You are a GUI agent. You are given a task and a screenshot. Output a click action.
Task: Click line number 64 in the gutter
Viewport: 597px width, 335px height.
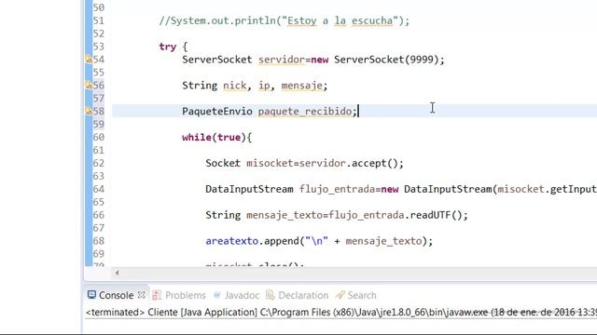coord(99,189)
